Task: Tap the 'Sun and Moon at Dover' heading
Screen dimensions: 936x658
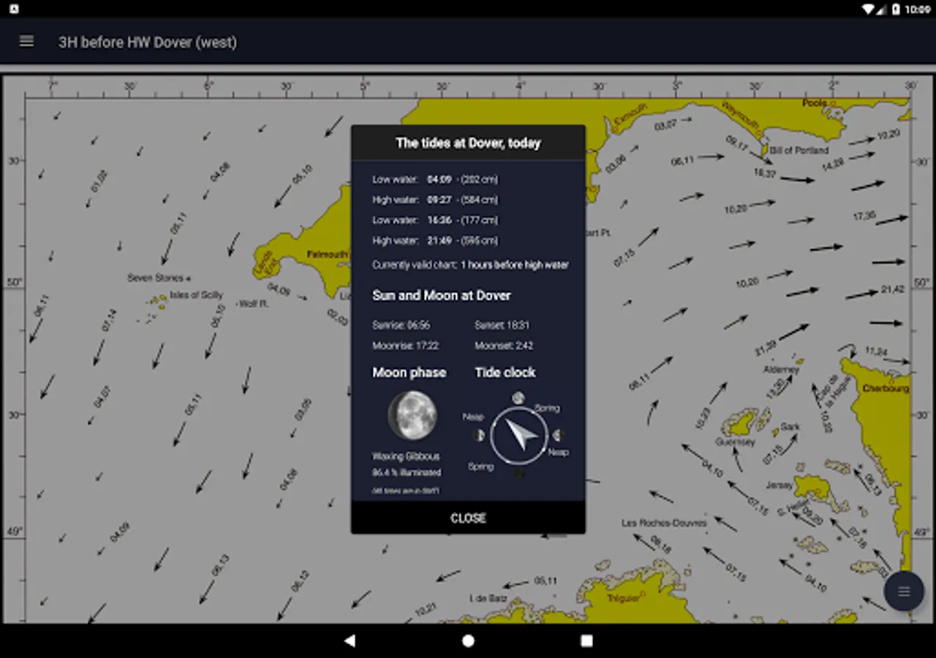Action: 442,295
